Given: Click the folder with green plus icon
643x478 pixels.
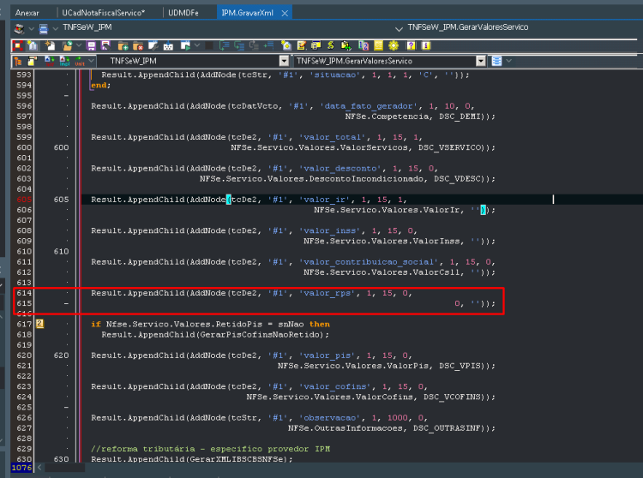Looking at the screenshot, I should point(123,45).
